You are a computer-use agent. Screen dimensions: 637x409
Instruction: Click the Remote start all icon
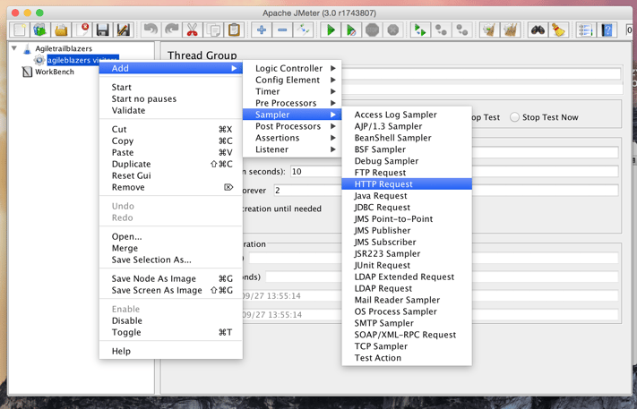click(420, 30)
